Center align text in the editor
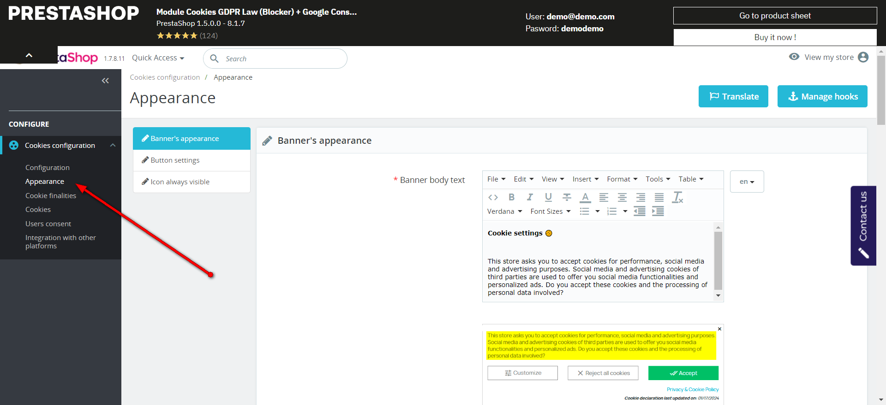Screen dimensions: 886x405 pos(622,197)
